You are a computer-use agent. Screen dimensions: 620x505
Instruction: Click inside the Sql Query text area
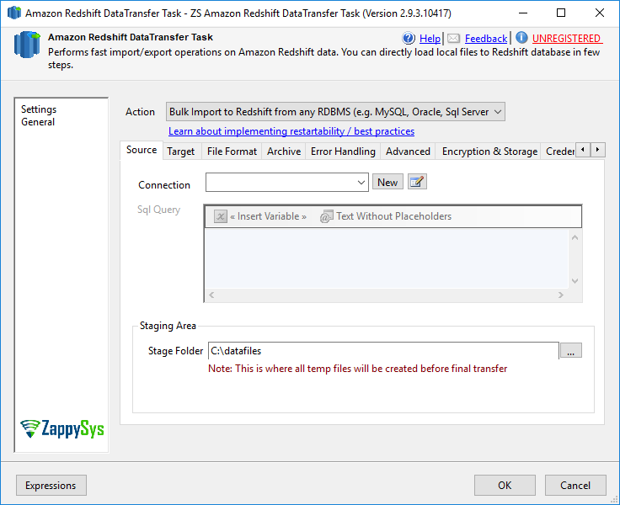(387, 258)
